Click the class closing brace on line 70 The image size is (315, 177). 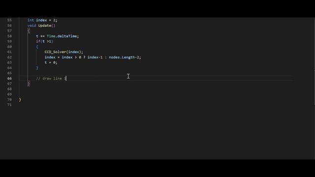[20, 99]
